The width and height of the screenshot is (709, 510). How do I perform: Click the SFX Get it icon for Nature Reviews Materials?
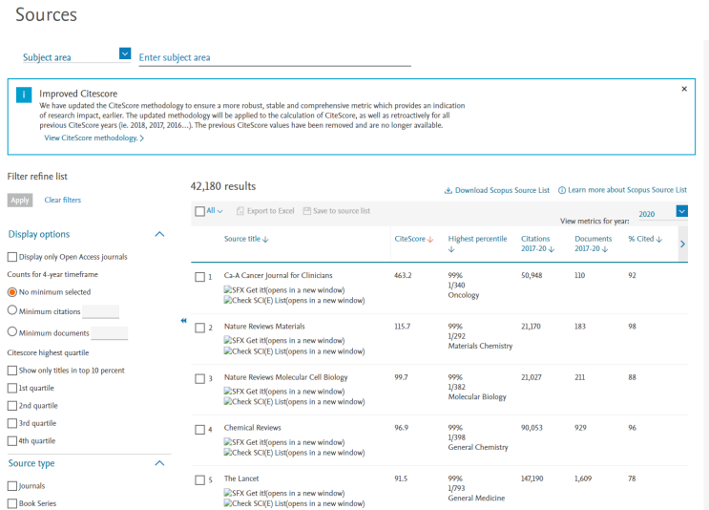point(228,340)
